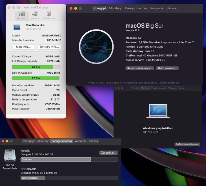This screenshot has width=206, height=186.
Task: Click the Wersja 11.1 text
Action: (132, 31)
